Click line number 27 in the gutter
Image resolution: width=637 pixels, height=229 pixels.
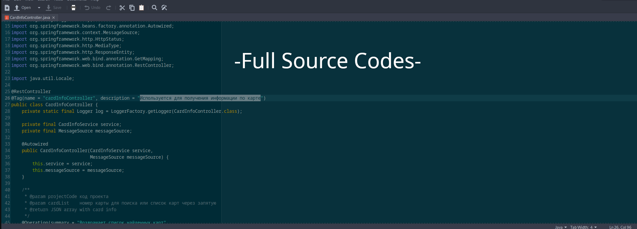point(7,105)
